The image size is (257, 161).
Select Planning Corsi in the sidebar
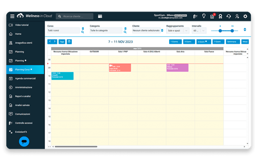(x=25, y=69)
